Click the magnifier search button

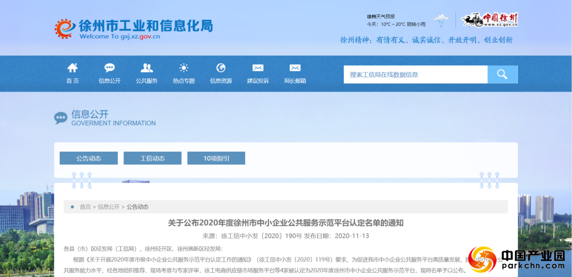click(x=502, y=75)
